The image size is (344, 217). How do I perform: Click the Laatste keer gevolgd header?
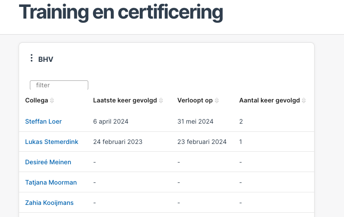125,100
